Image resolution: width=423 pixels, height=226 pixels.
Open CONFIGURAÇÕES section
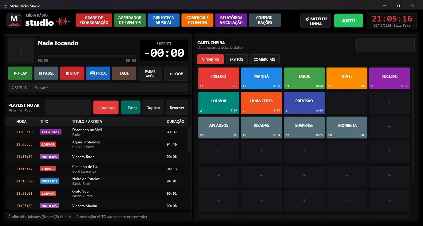265,20
